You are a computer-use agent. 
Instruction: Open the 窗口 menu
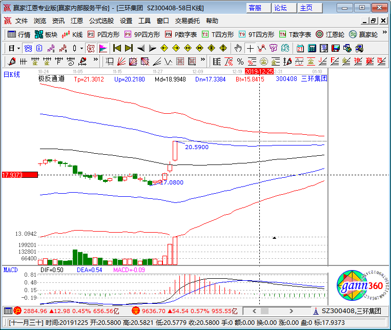pyautogui.click(x=163, y=20)
